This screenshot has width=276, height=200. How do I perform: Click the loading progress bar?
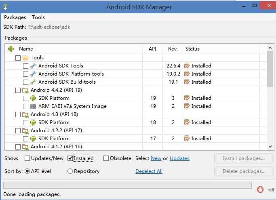pos(127,185)
